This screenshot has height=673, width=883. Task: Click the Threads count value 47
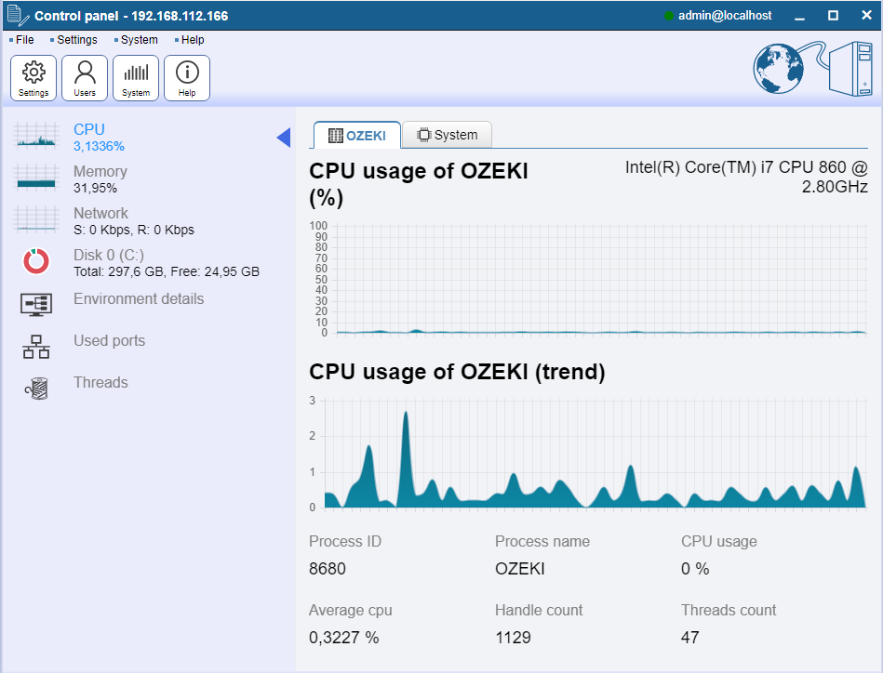(690, 638)
